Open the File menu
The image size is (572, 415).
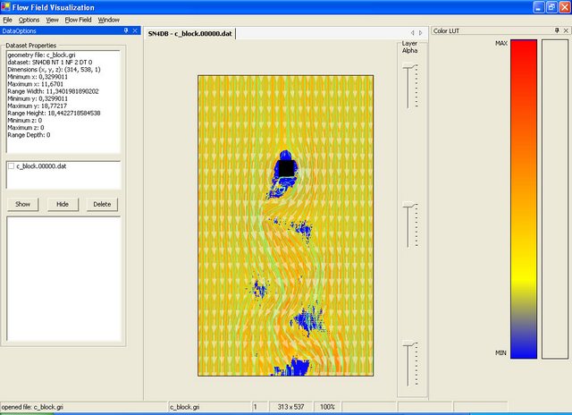(8, 19)
